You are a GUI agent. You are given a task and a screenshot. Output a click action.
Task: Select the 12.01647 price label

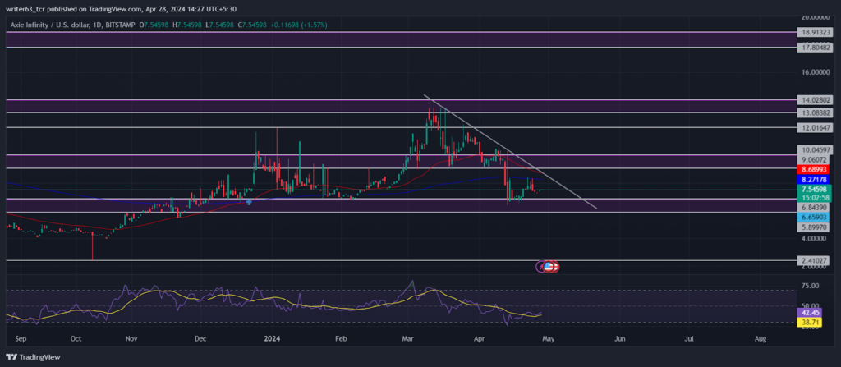pos(813,128)
